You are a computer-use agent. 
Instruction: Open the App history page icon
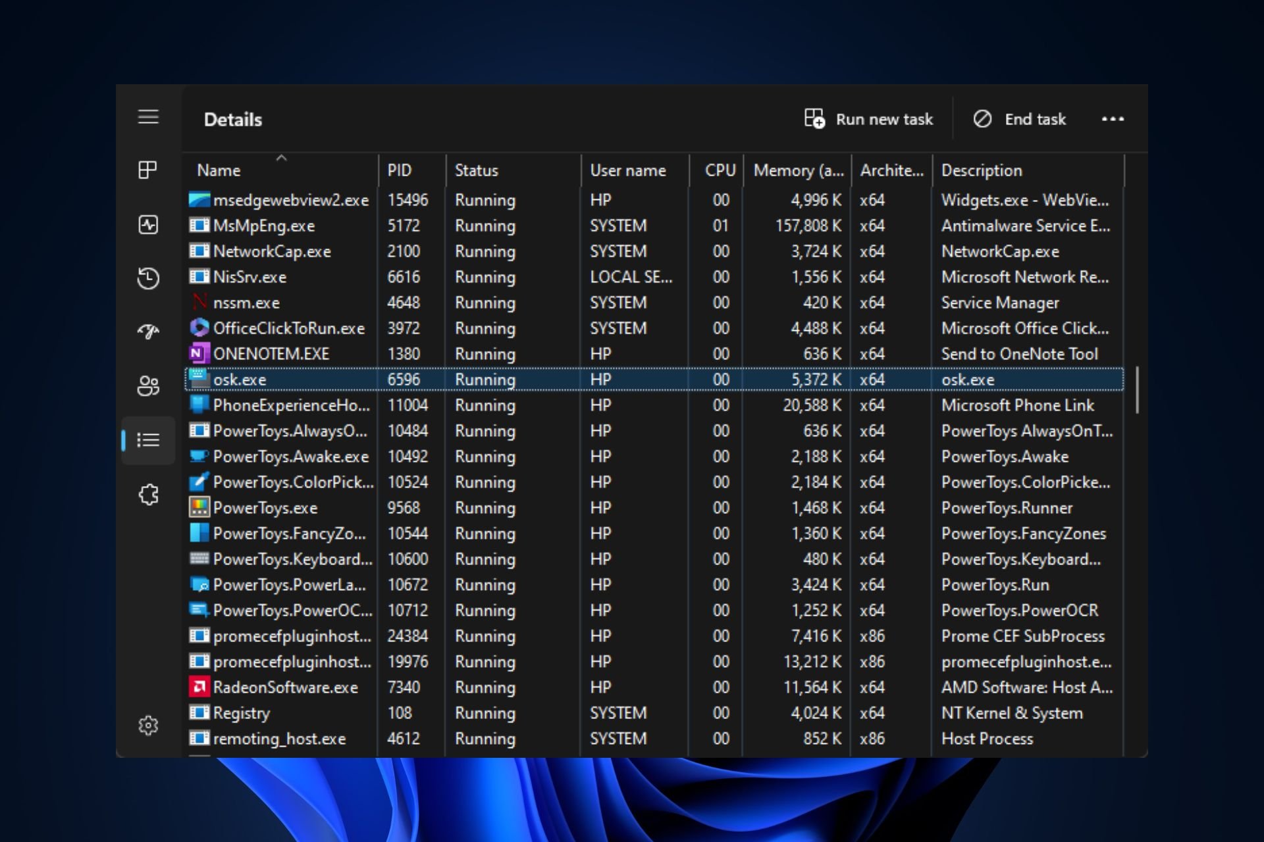click(x=148, y=278)
